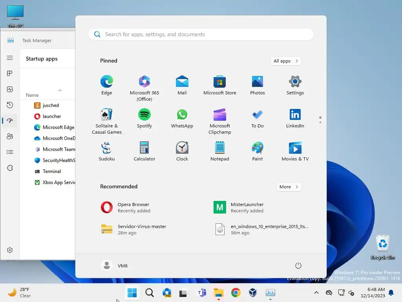Open File Explorer from taskbar
The width and height of the screenshot is (402, 302).
click(219, 293)
